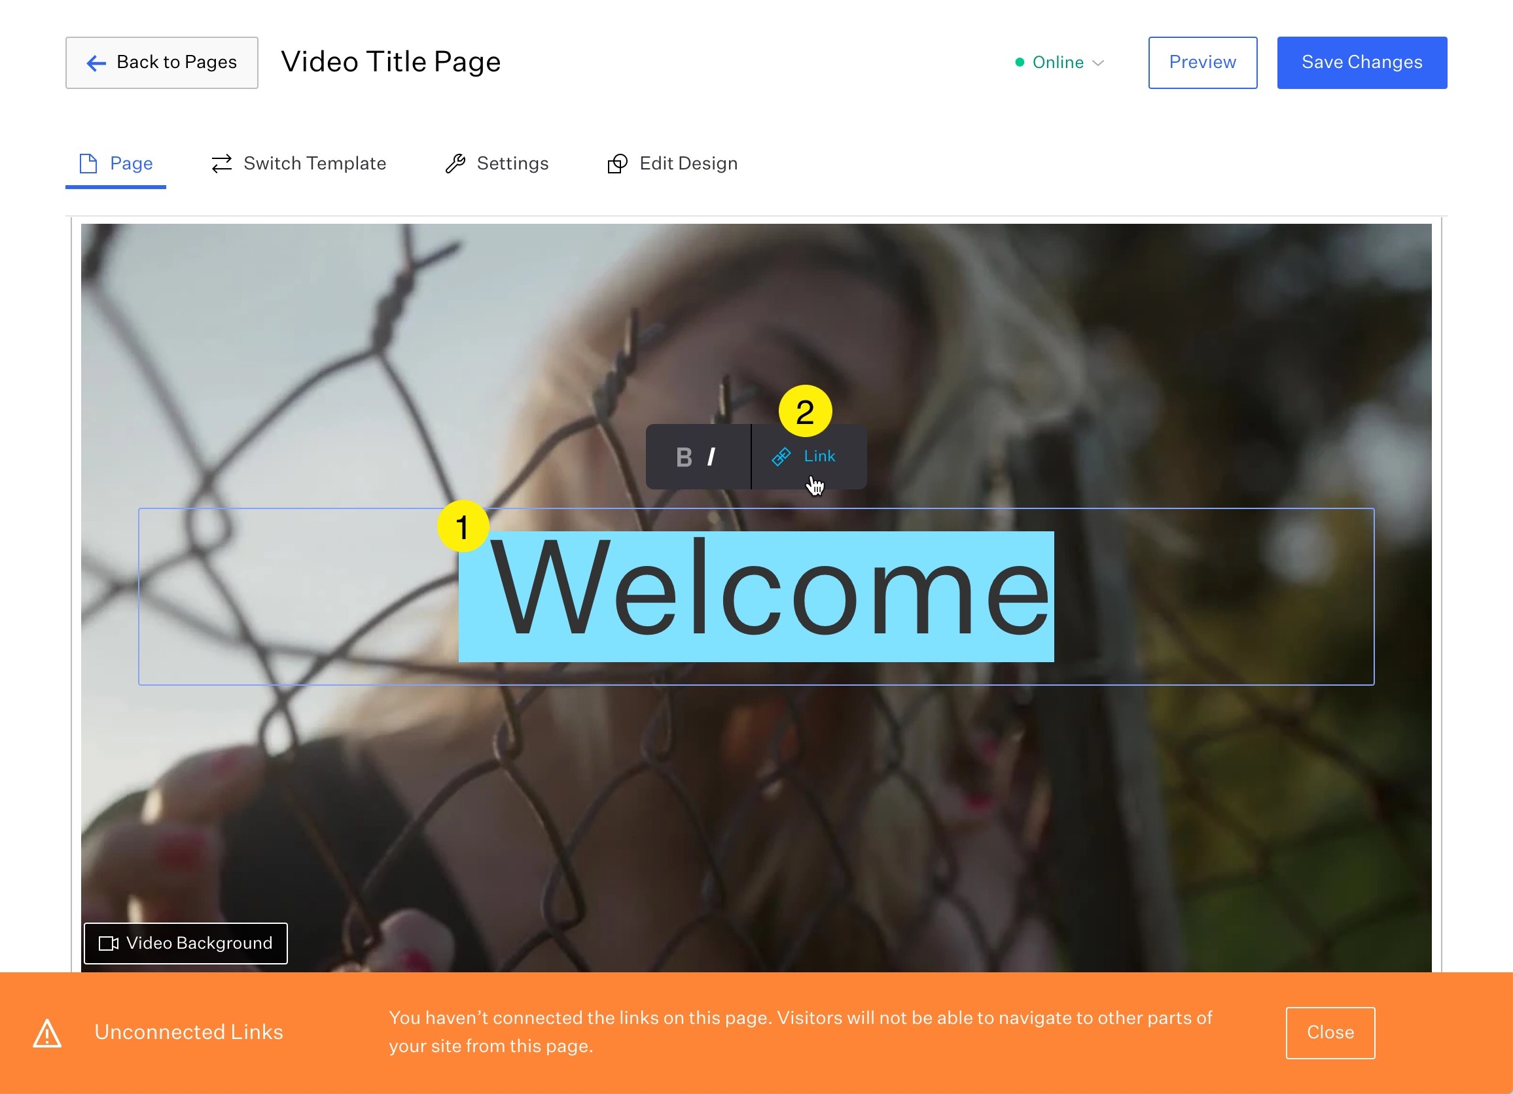Toggle Bold formatting in text toolbar
The image size is (1513, 1094).
[x=684, y=457]
